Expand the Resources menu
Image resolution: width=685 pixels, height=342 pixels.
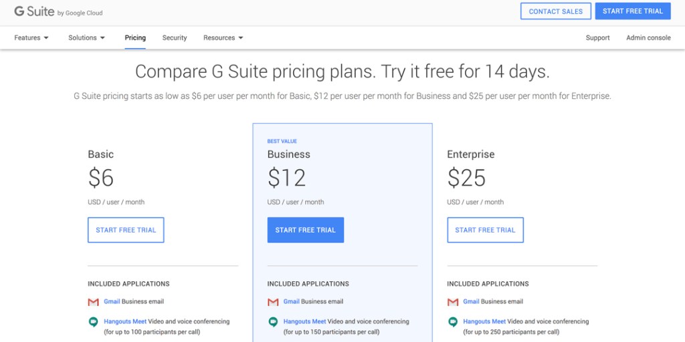(223, 38)
